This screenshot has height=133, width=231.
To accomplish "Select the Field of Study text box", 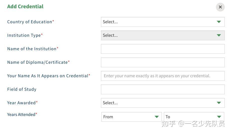I will [163, 89].
